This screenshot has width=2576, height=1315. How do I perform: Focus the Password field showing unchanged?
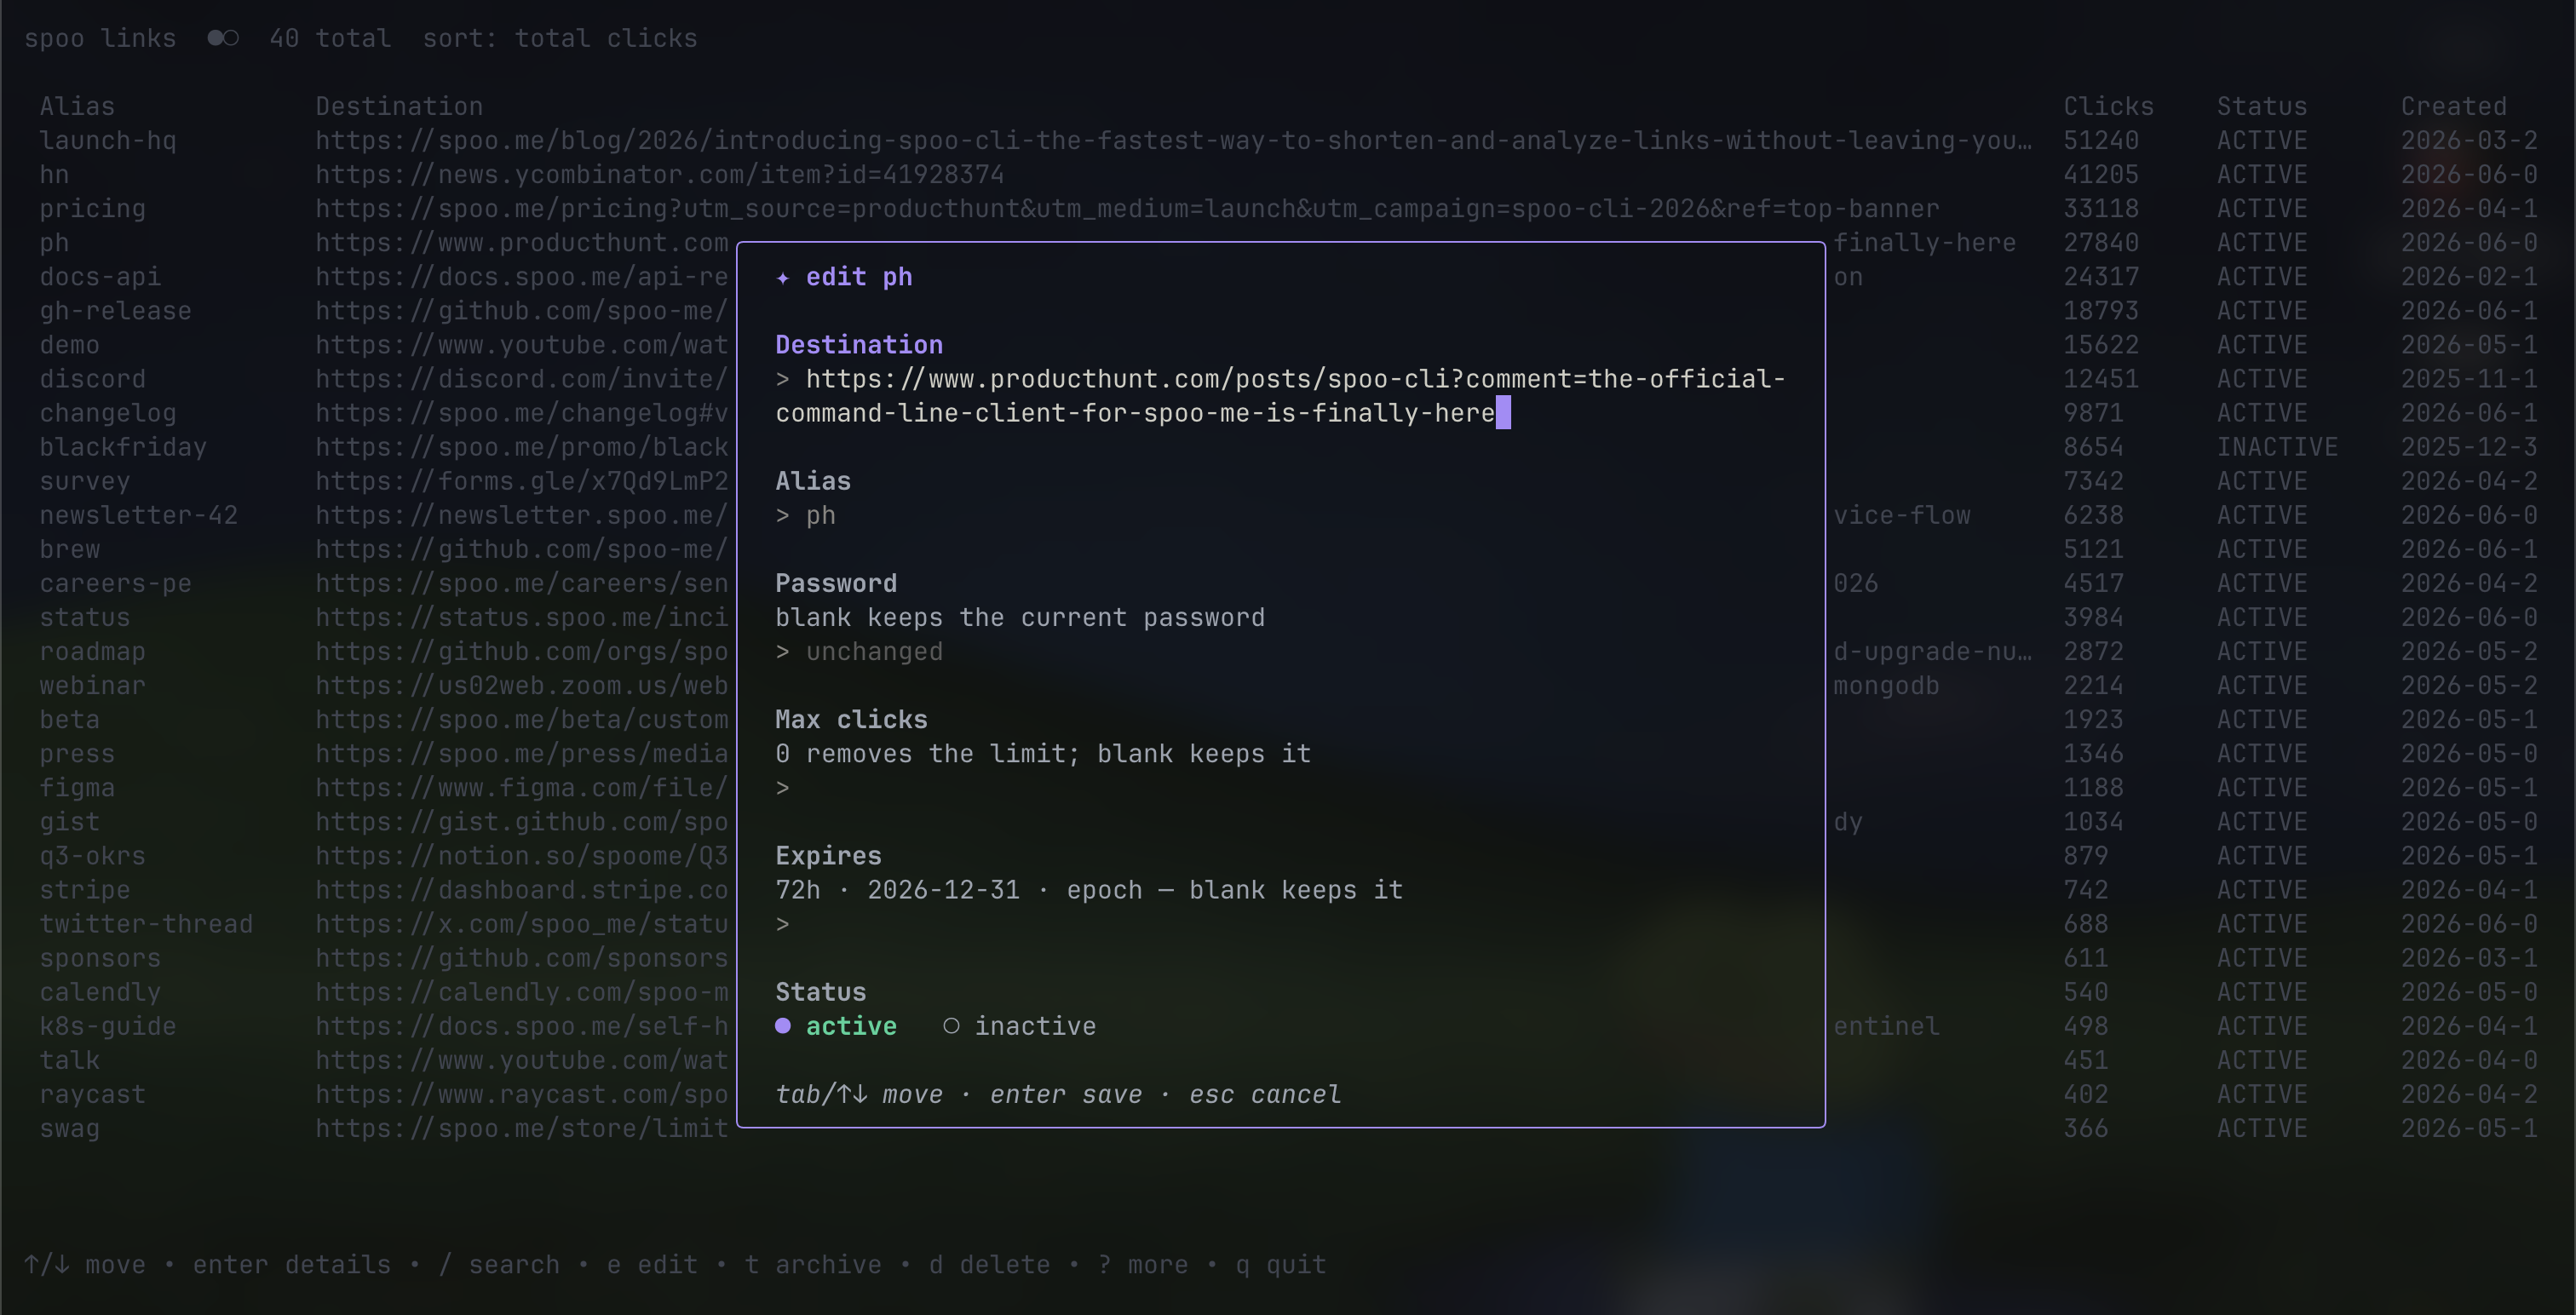[1280, 652]
